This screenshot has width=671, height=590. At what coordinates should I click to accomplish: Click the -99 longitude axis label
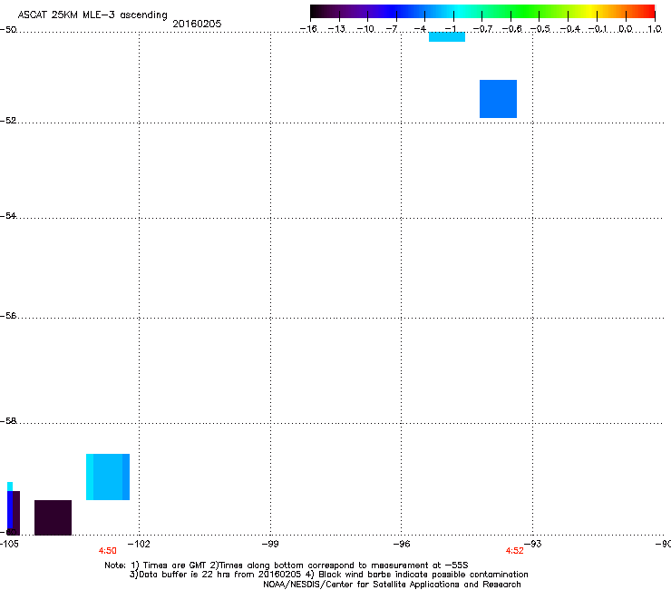click(270, 544)
